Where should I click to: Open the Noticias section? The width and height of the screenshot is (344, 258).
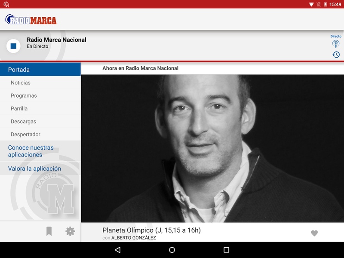[40, 83]
